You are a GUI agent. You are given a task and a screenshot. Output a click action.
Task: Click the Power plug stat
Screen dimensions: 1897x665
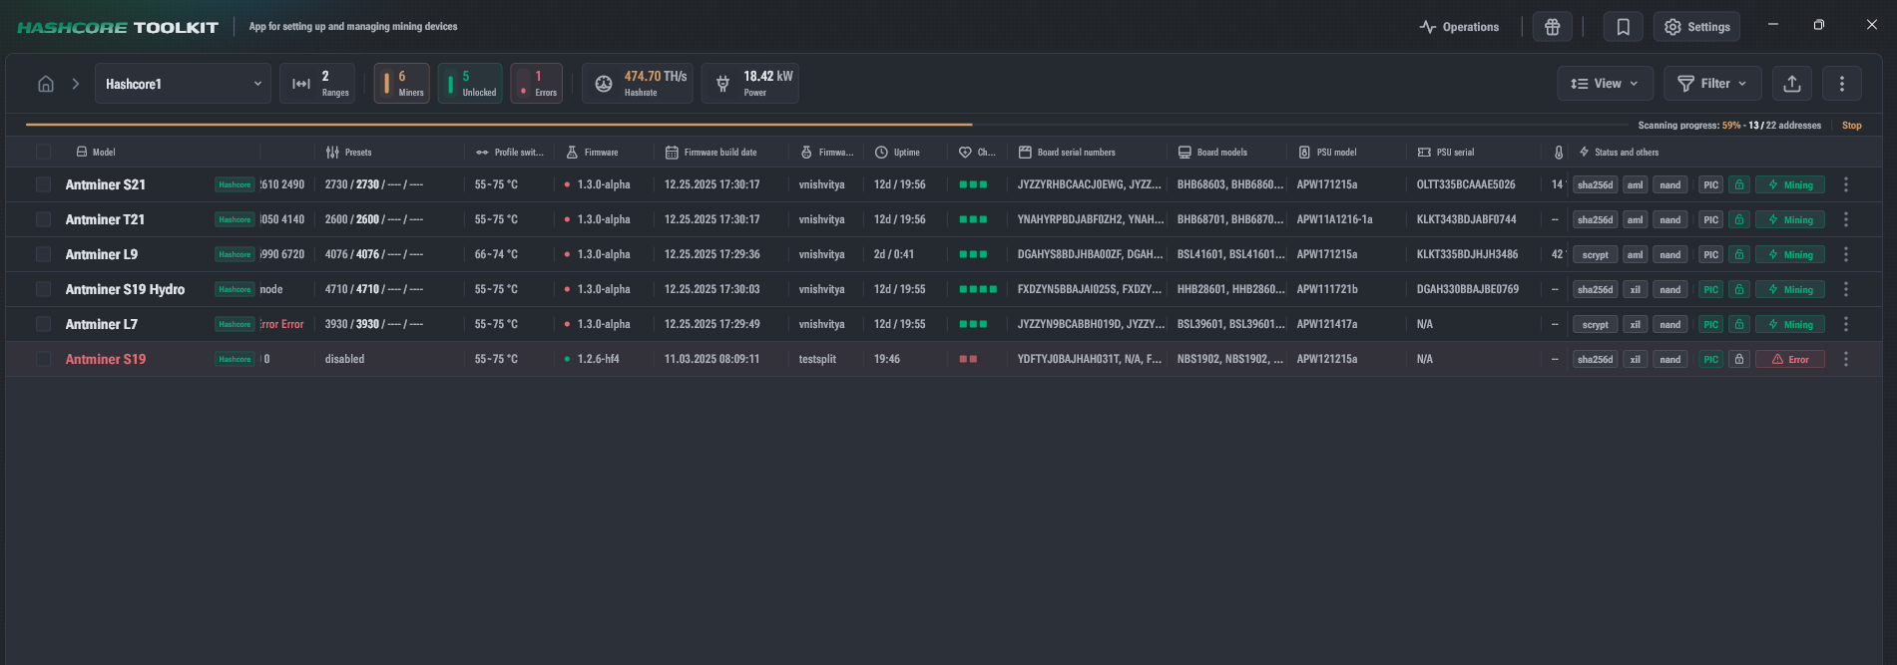click(x=750, y=84)
